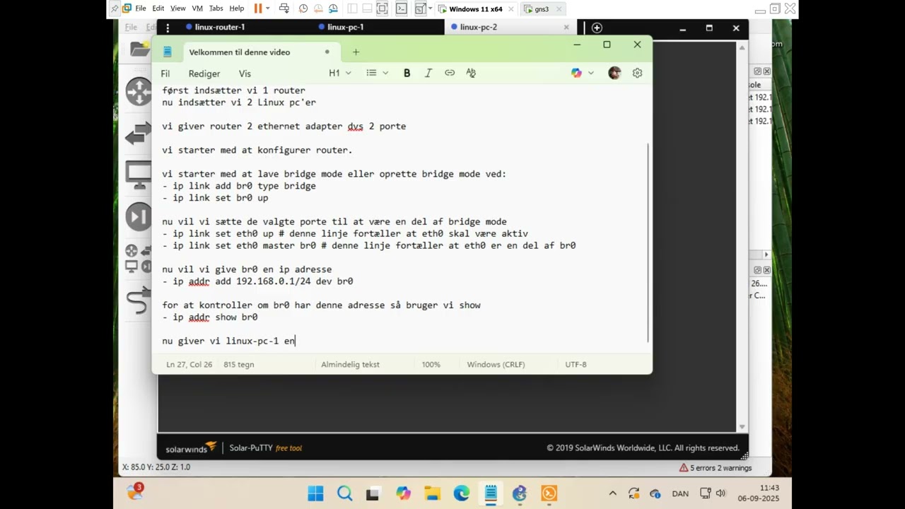Open Copilot from the Windows taskbar
The height and width of the screenshot is (509, 905).
403,493
